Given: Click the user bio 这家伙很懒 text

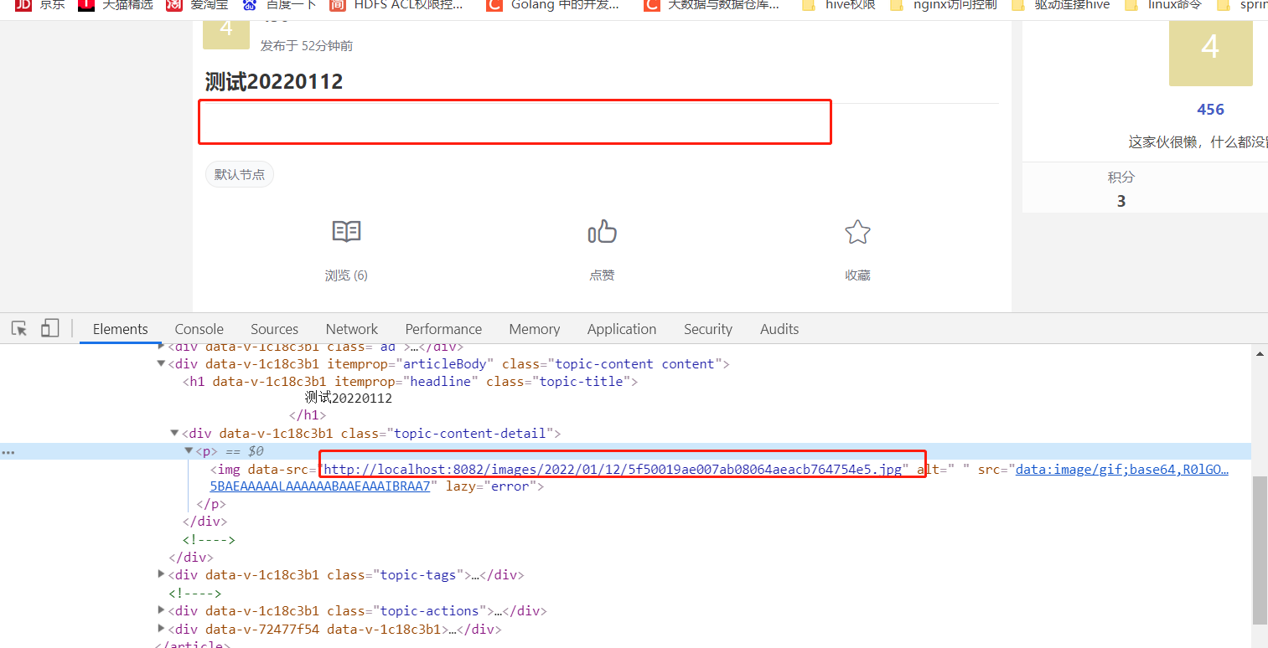Looking at the screenshot, I should tap(1198, 141).
